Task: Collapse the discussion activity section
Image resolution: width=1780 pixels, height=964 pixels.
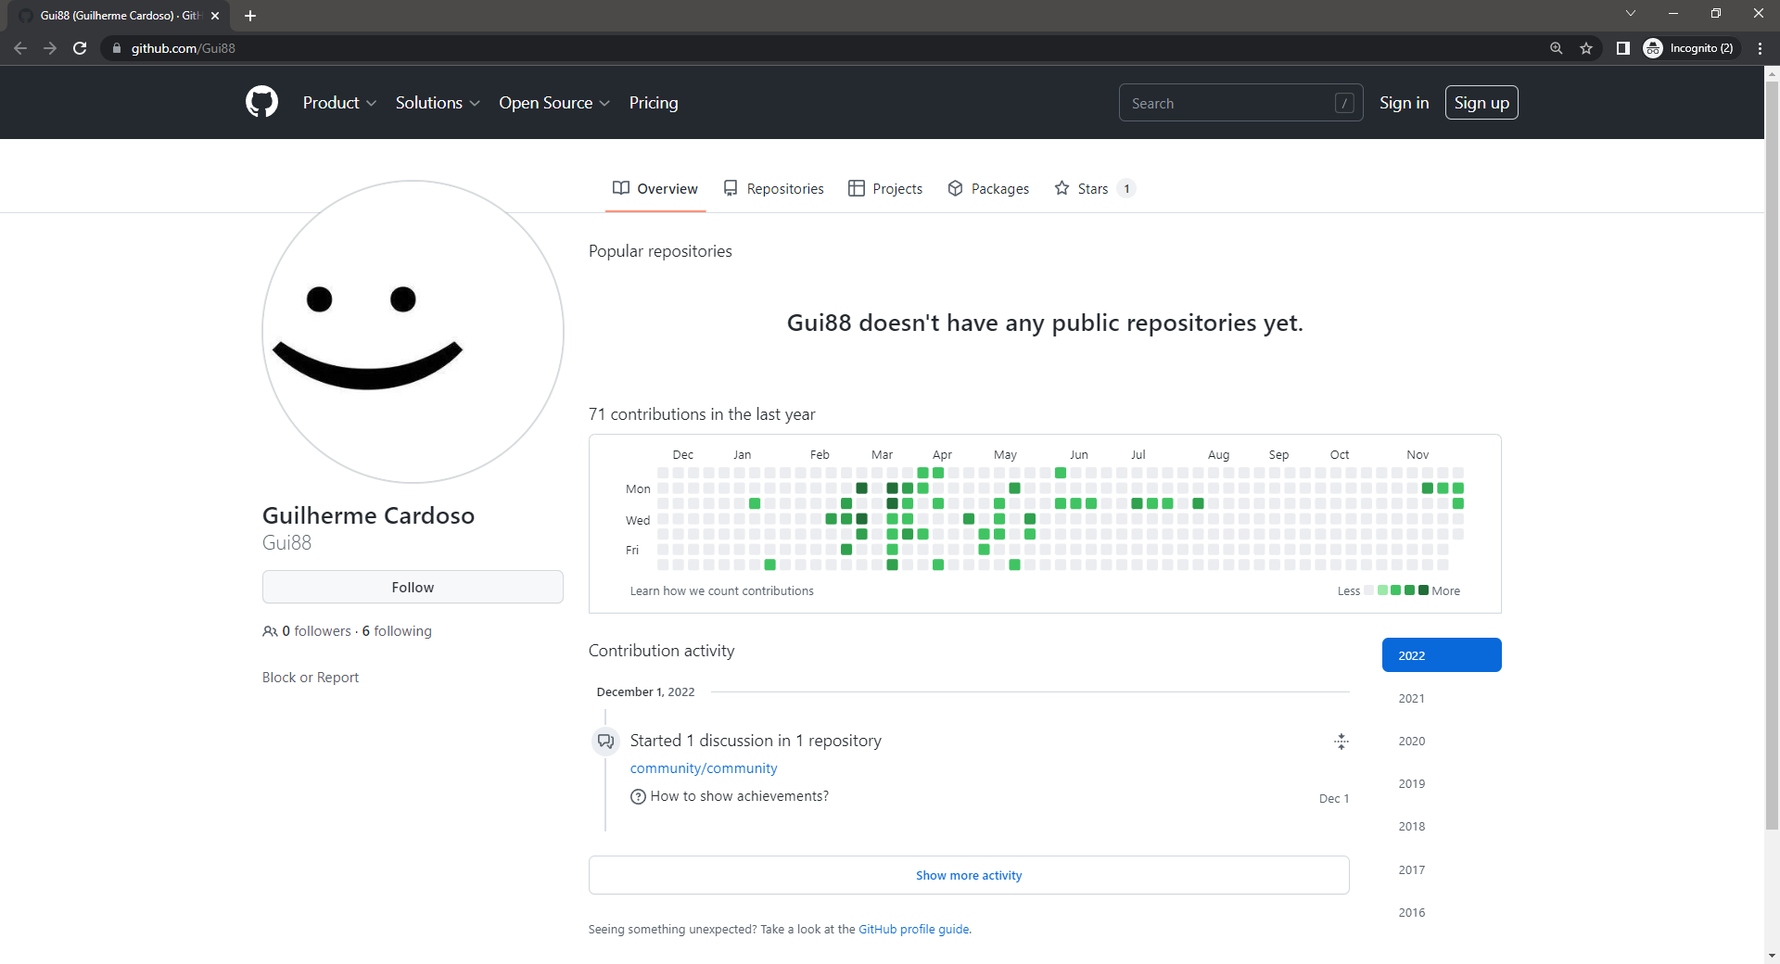Action: tap(1341, 741)
